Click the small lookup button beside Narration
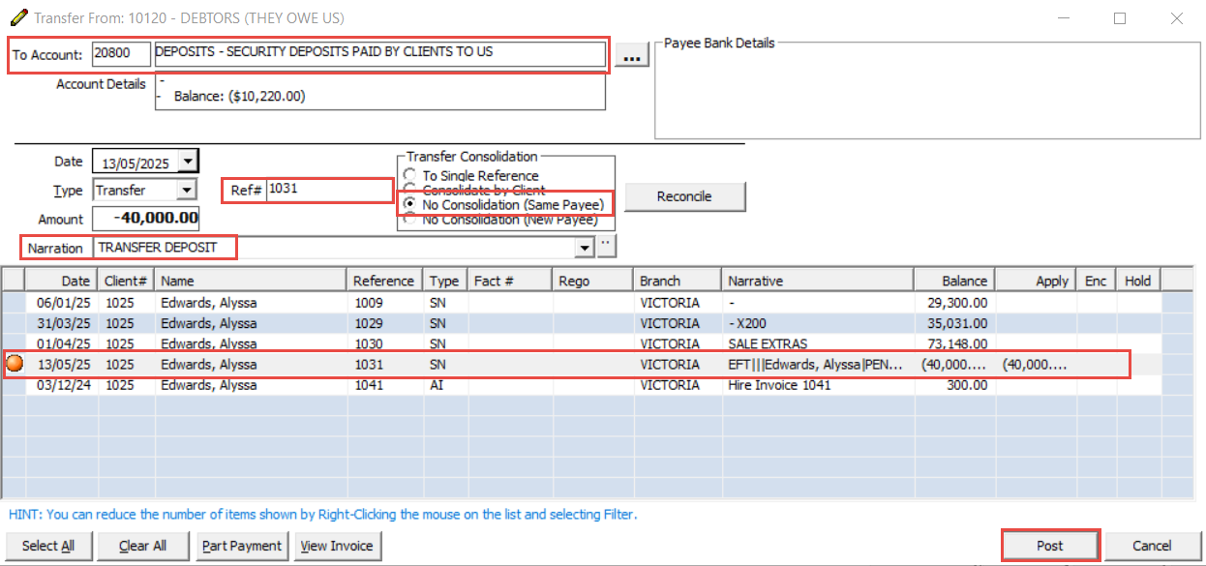 pos(607,247)
